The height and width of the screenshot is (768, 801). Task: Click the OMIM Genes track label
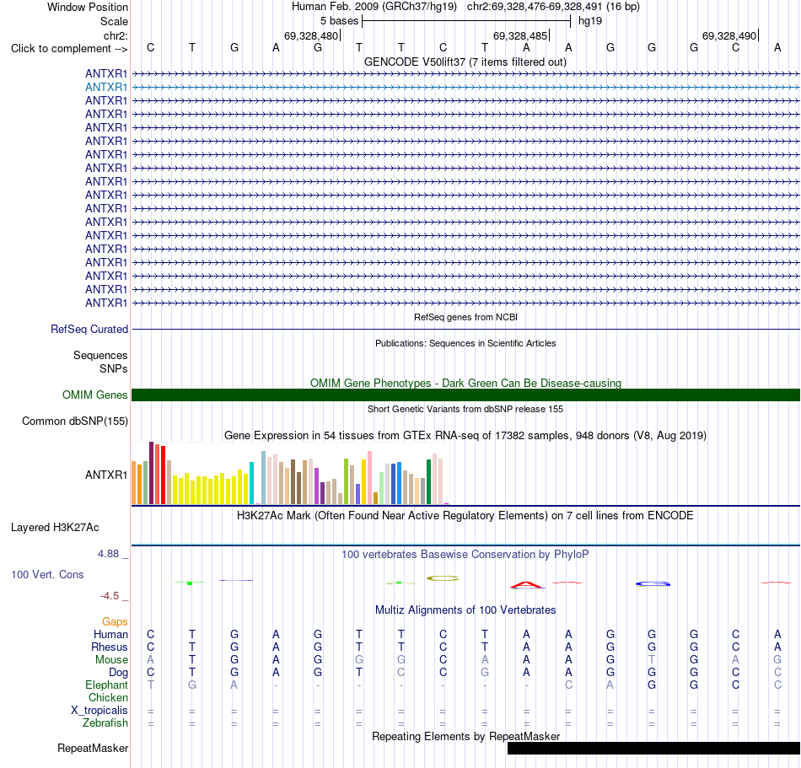94,395
